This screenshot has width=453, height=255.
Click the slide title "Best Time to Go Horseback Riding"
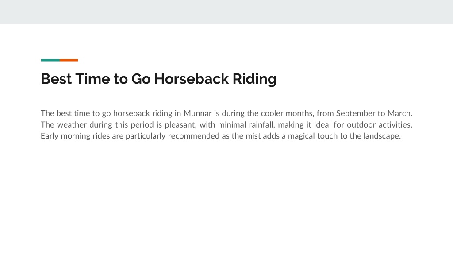pos(158,79)
